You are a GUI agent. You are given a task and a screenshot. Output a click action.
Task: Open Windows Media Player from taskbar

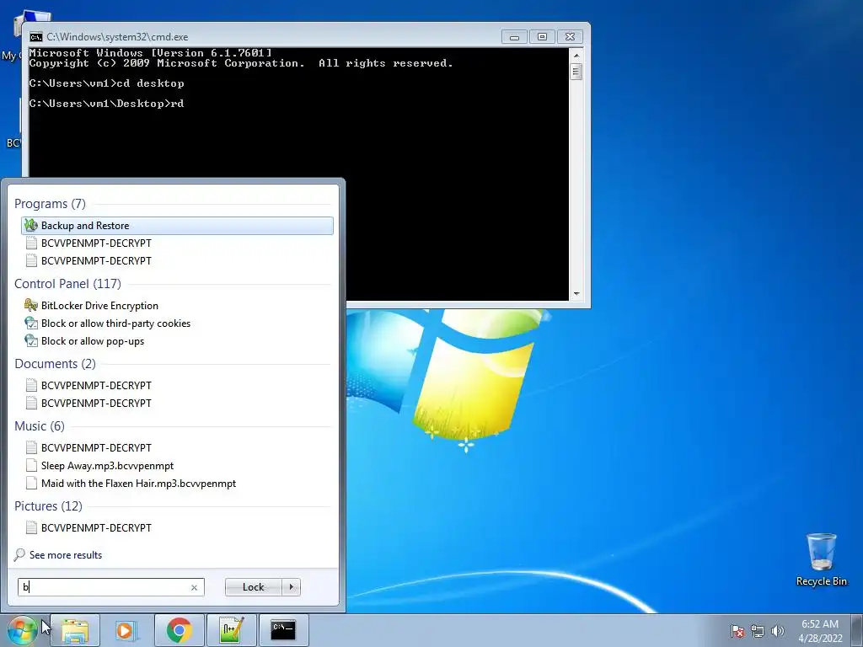tap(126, 630)
